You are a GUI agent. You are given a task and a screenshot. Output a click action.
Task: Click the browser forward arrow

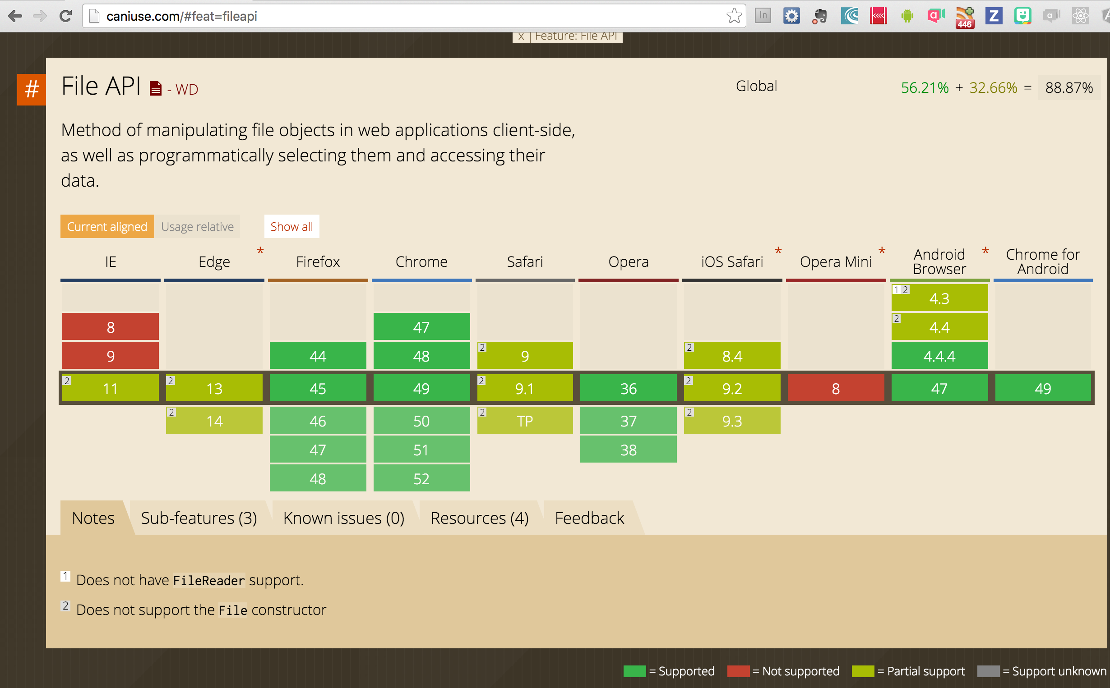[40, 16]
